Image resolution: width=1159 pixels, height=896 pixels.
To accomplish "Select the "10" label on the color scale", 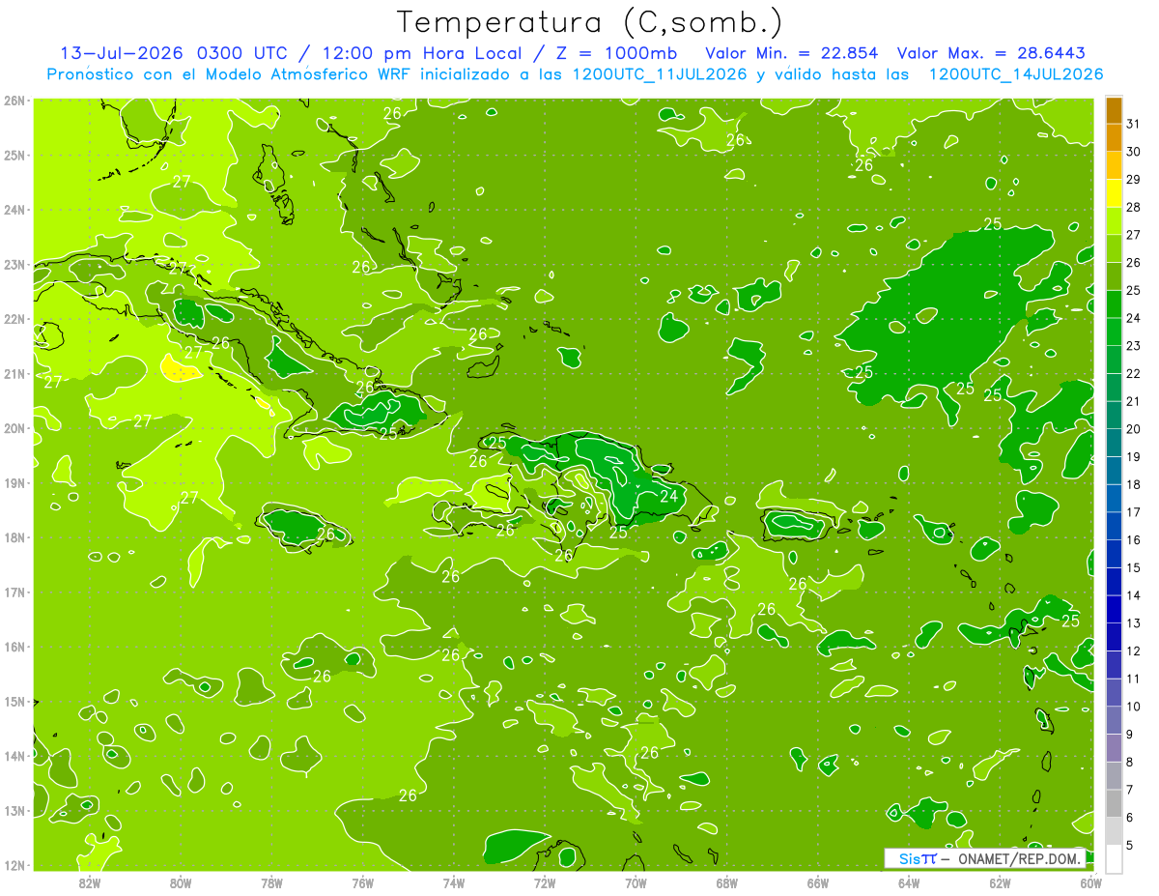I will coord(1134,707).
